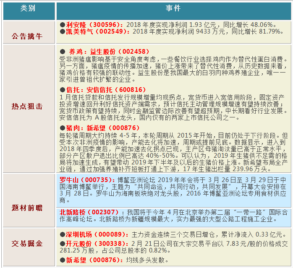Viewport: 293px width, 268px height.
Task: Click stock name 罗牛山（000735）
Action: 87,180
